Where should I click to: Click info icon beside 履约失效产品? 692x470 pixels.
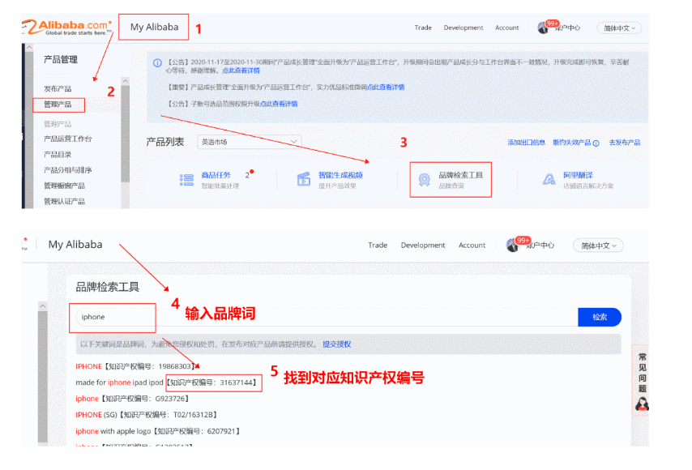pos(596,143)
